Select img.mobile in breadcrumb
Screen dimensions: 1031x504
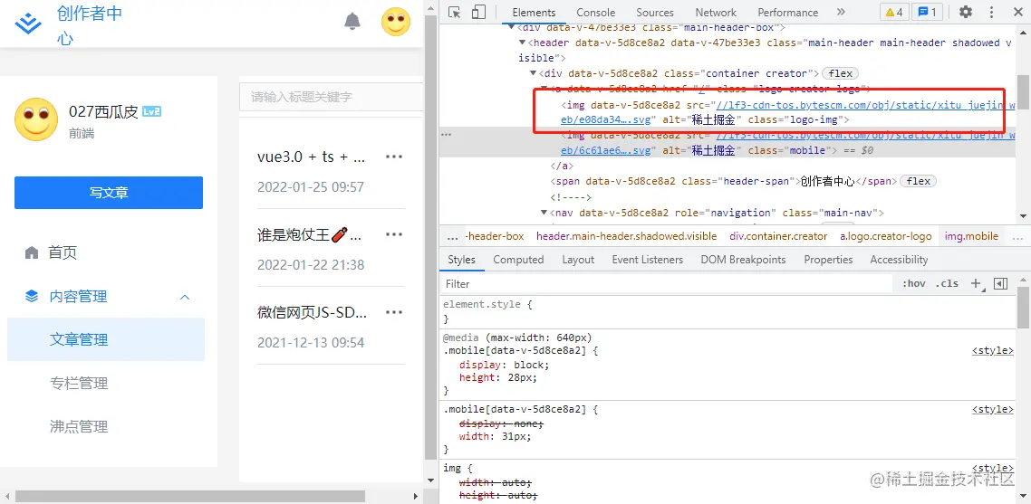tap(971, 236)
